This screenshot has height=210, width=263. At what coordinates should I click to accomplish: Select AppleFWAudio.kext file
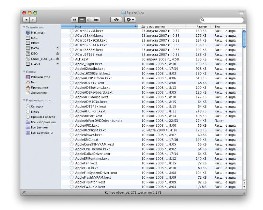tap(152, 187)
